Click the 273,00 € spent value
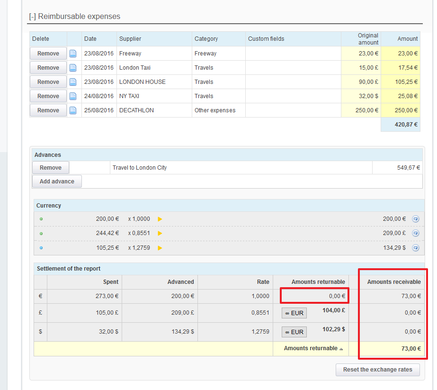This screenshot has height=390, width=437. (107, 296)
